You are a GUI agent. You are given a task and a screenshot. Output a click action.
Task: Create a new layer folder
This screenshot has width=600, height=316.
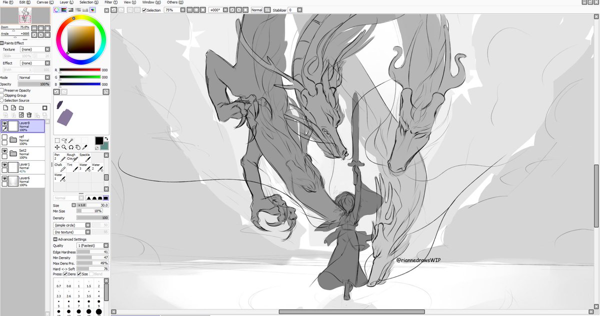click(x=21, y=107)
